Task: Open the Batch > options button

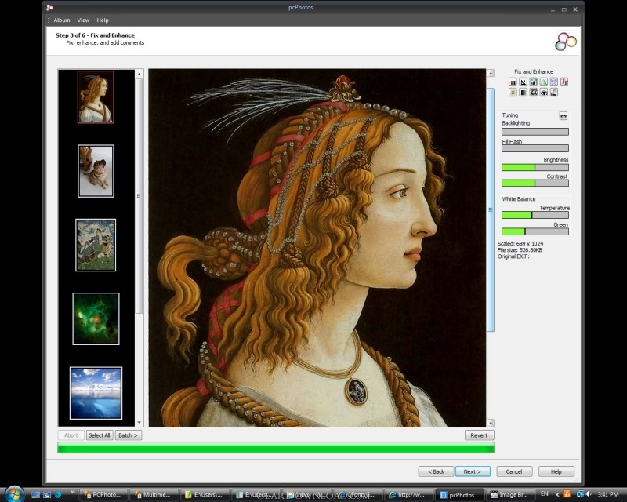Action: click(128, 435)
